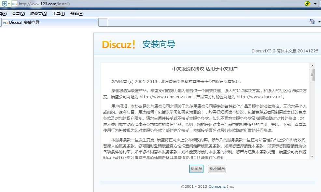This screenshot has width=321, height=192.
Task: Click the Home page icon
Action: pyautogui.click(x=312, y=21)
